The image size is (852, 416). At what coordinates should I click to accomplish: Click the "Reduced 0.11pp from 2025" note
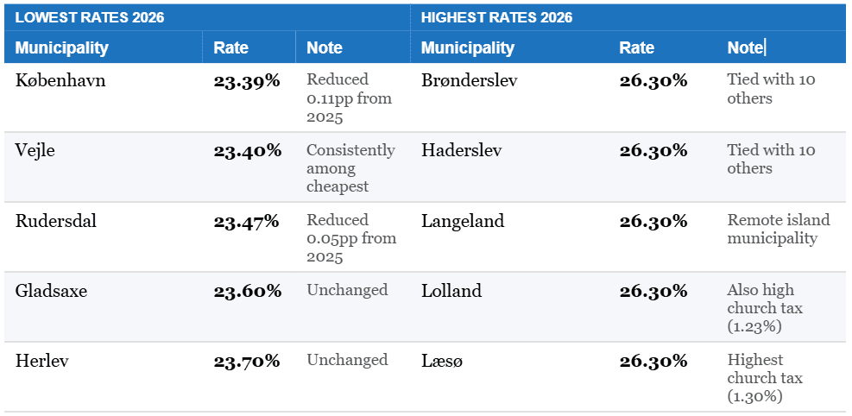pyautogui.click(x=349, y=98)
